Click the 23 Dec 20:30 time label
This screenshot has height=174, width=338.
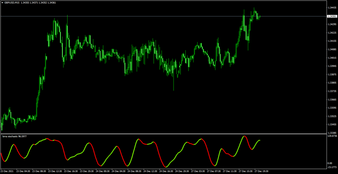pos(87,171)
